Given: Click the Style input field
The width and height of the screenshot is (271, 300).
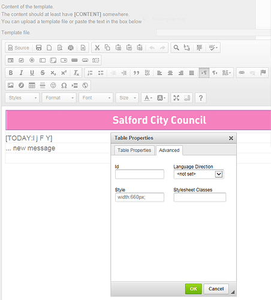Looking at the screenshot, I should pyautogui.click(x=140, y=197).
